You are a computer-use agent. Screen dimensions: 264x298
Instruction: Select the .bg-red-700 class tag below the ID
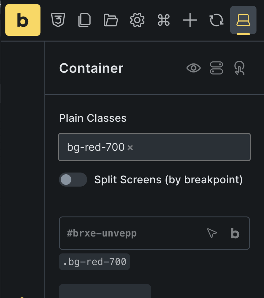point(94,262)
